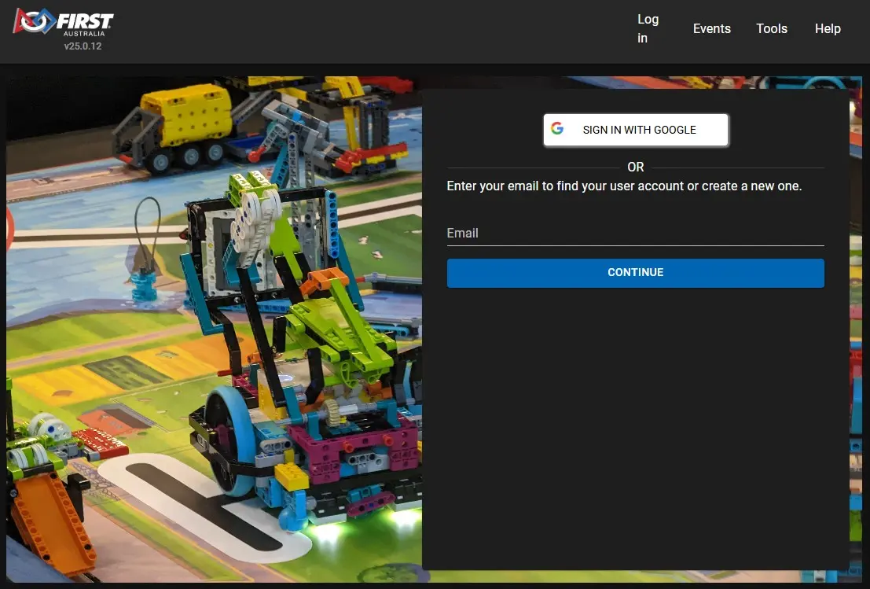Image resolution: width=870 pixels, height=589 pixels.
Task: Open the Tools menu
Action: 771,29
